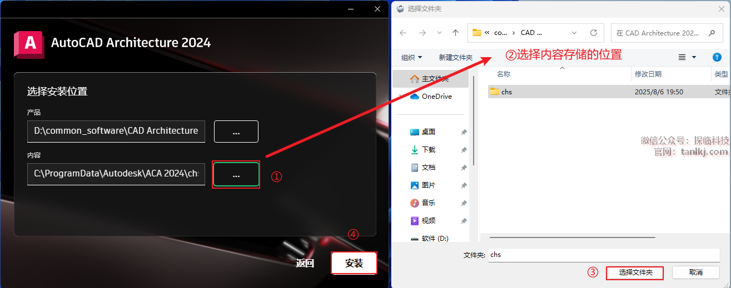The width and height of the screenshot is (731, 288).
Task: Click 选择文件夹 select folder button
Action: pyautogui.click(x=635, y=272)
